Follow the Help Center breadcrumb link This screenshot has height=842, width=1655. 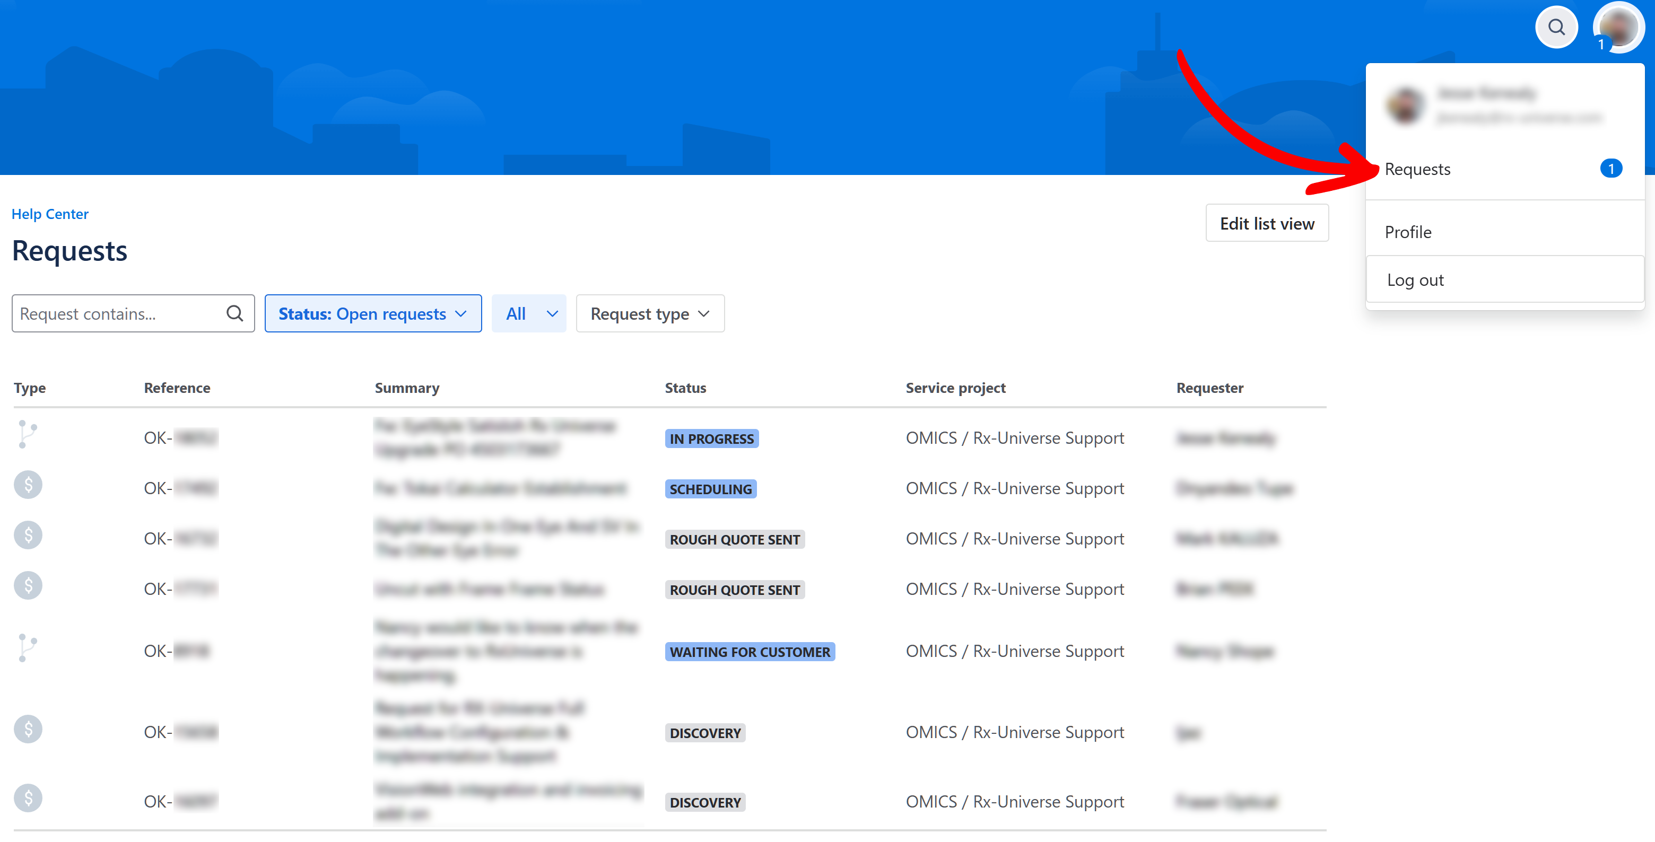click(50, 213)
